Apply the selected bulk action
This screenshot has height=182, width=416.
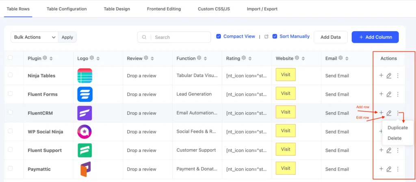[67, 37]
